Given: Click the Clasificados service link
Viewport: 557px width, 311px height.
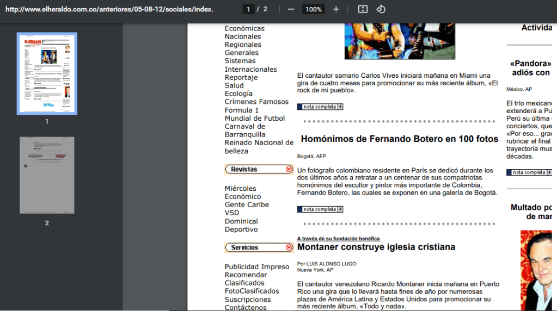Looking at the screenshot, I should point(244,283).
